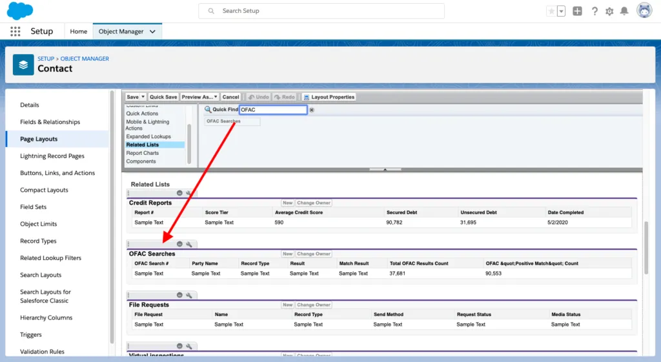Open the global actions plus icon

tap(577, 12)
